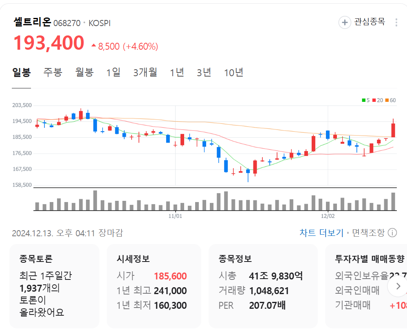Image resolution: width=407 pixels, height=332 pixels.
Task: Click price change 8,500 (+4.60%)
Action: click(124, 46)
